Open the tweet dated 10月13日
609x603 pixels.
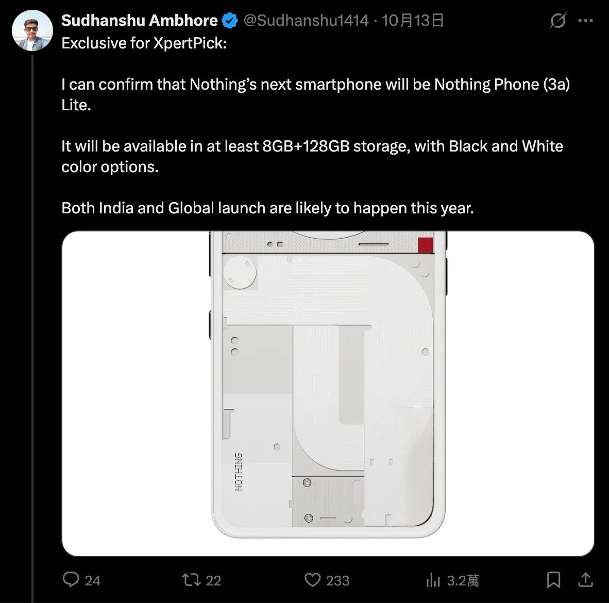coord(413,21)
